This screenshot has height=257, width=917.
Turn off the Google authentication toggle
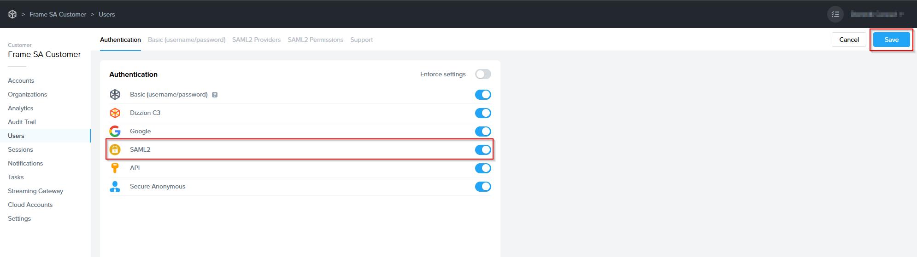483,131
